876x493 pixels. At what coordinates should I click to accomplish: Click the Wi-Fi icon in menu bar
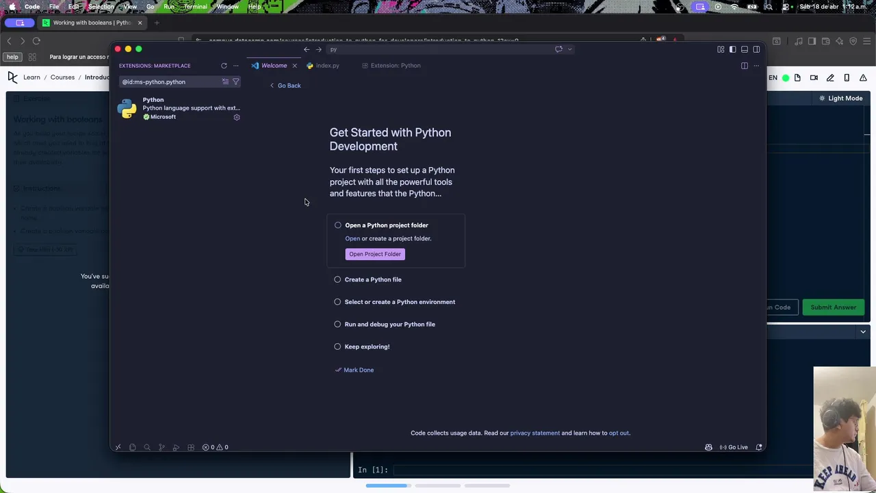pyautogui.click(x=734, y=6)
